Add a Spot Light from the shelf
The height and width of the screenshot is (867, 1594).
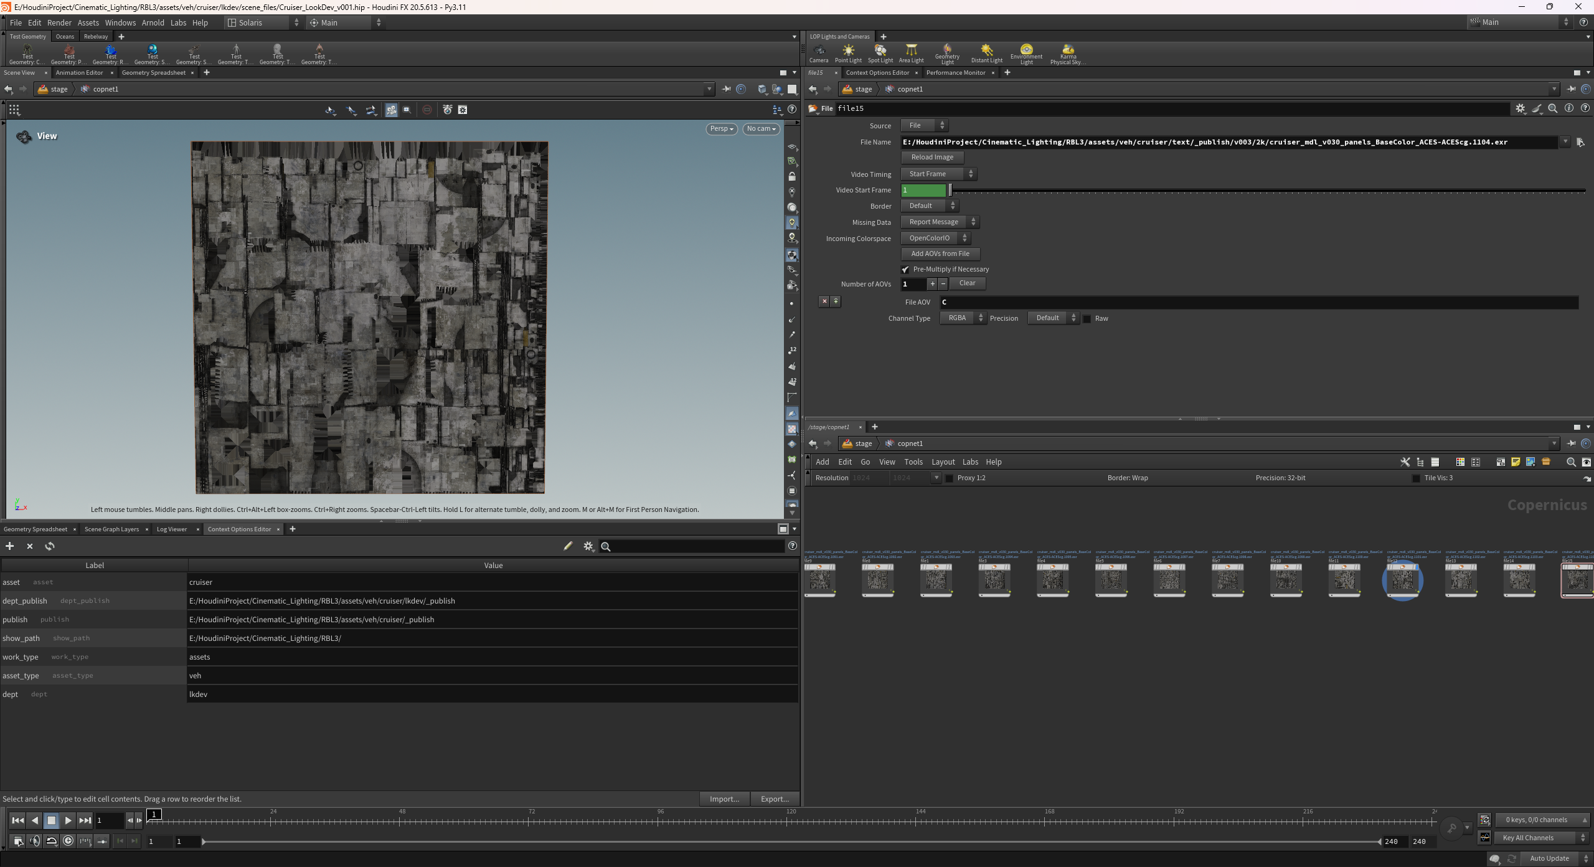pos(880,54)
